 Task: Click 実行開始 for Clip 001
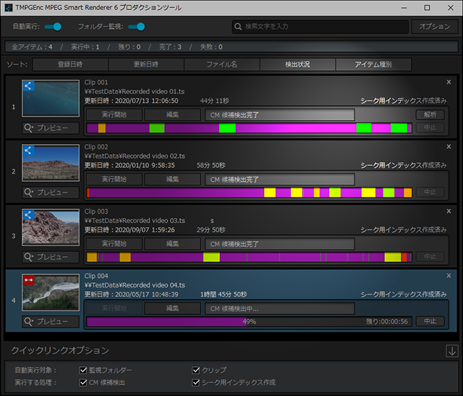coord(114,114)
